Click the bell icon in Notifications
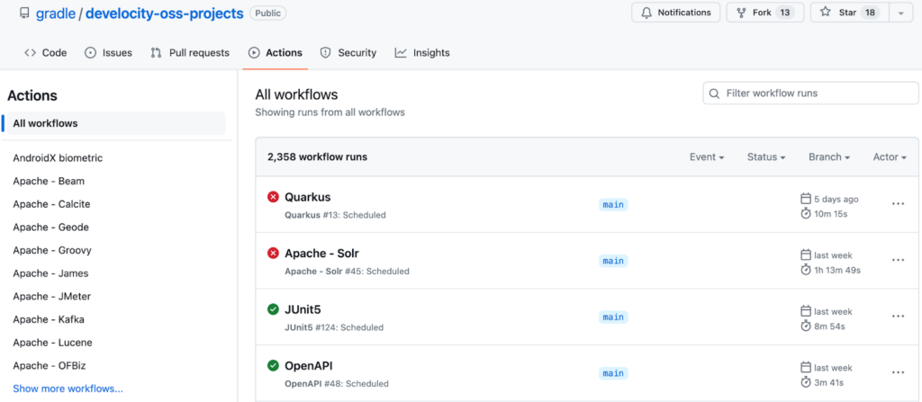This screenshot has height=402, width=922. point(646,13)
